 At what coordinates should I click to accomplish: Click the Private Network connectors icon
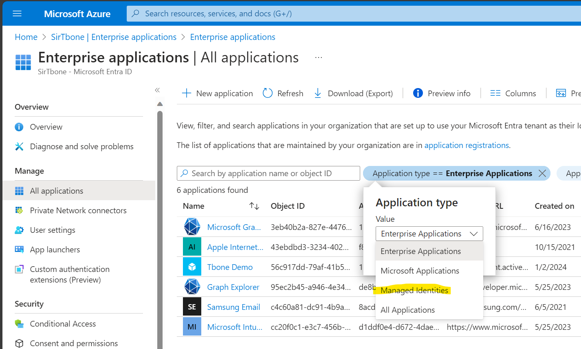pyautogui.click(x=19, y=210)
